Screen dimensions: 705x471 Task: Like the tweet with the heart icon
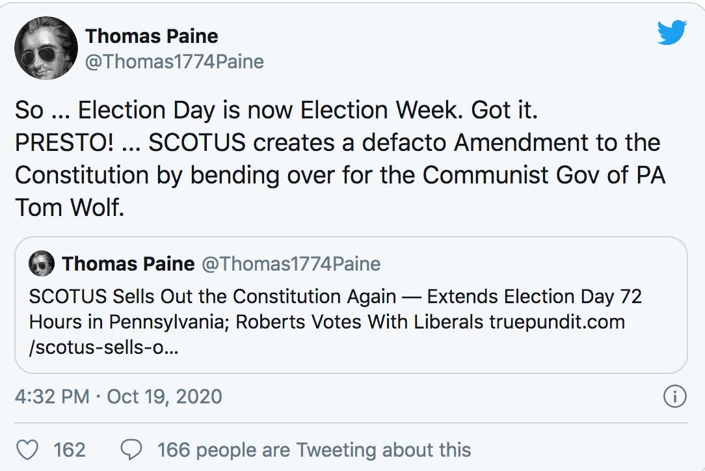pos(27,450)
